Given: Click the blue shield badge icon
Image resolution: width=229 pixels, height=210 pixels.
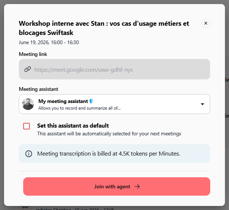Looking at the screenshot, I should (91, 101).
